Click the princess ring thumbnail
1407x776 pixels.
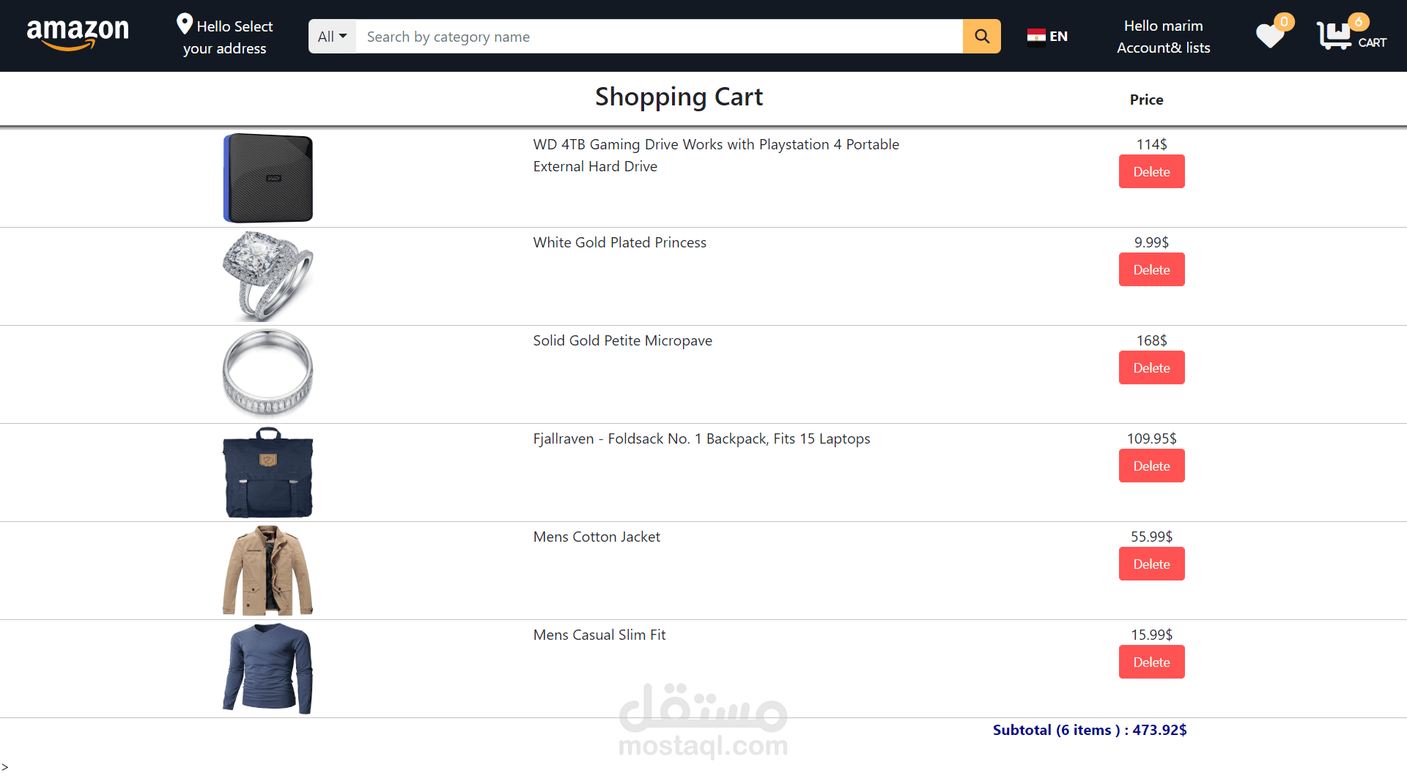tap(268, 276)
